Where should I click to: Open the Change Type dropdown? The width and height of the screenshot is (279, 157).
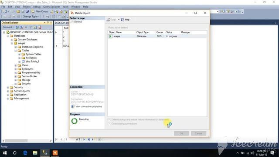pyautogui.click(x=31, y=17)
